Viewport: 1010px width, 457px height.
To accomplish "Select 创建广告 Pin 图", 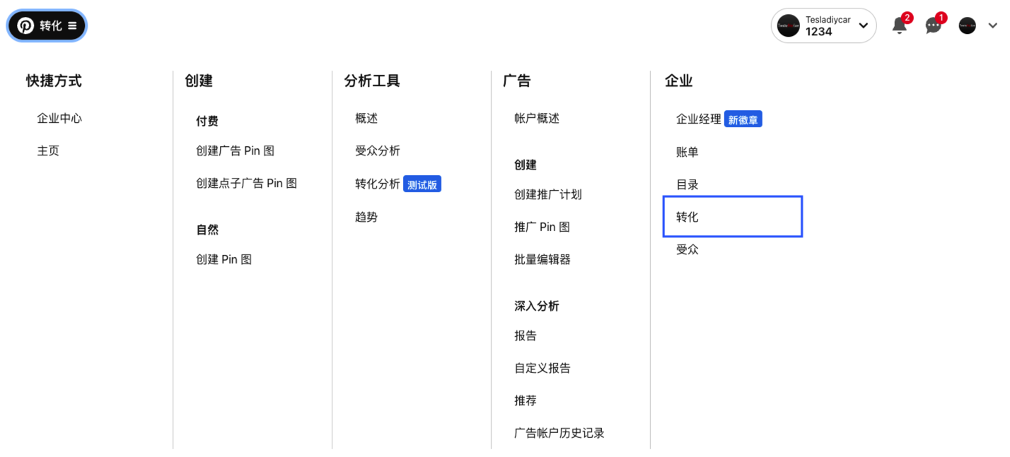I will coord(235,151).
